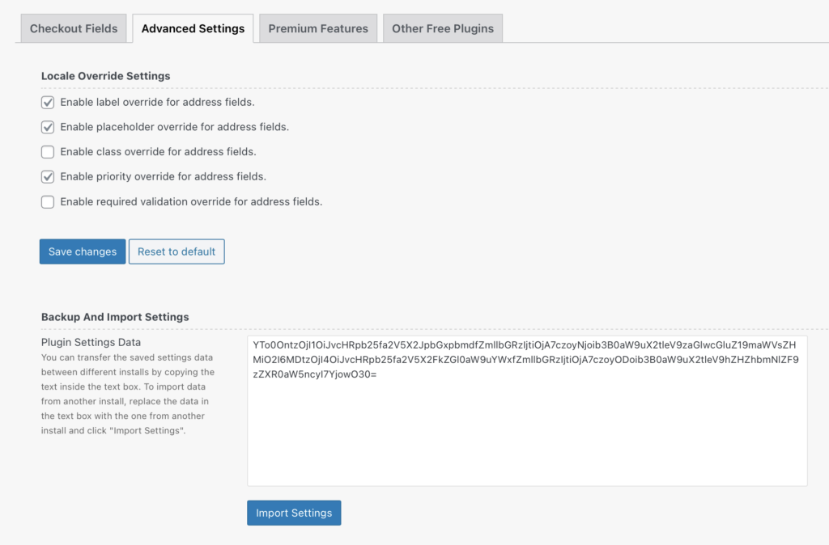Uncheck priority override for address fields
This screenshot has height=545, width=829.
pyautogui.click(x=48, y=177)
